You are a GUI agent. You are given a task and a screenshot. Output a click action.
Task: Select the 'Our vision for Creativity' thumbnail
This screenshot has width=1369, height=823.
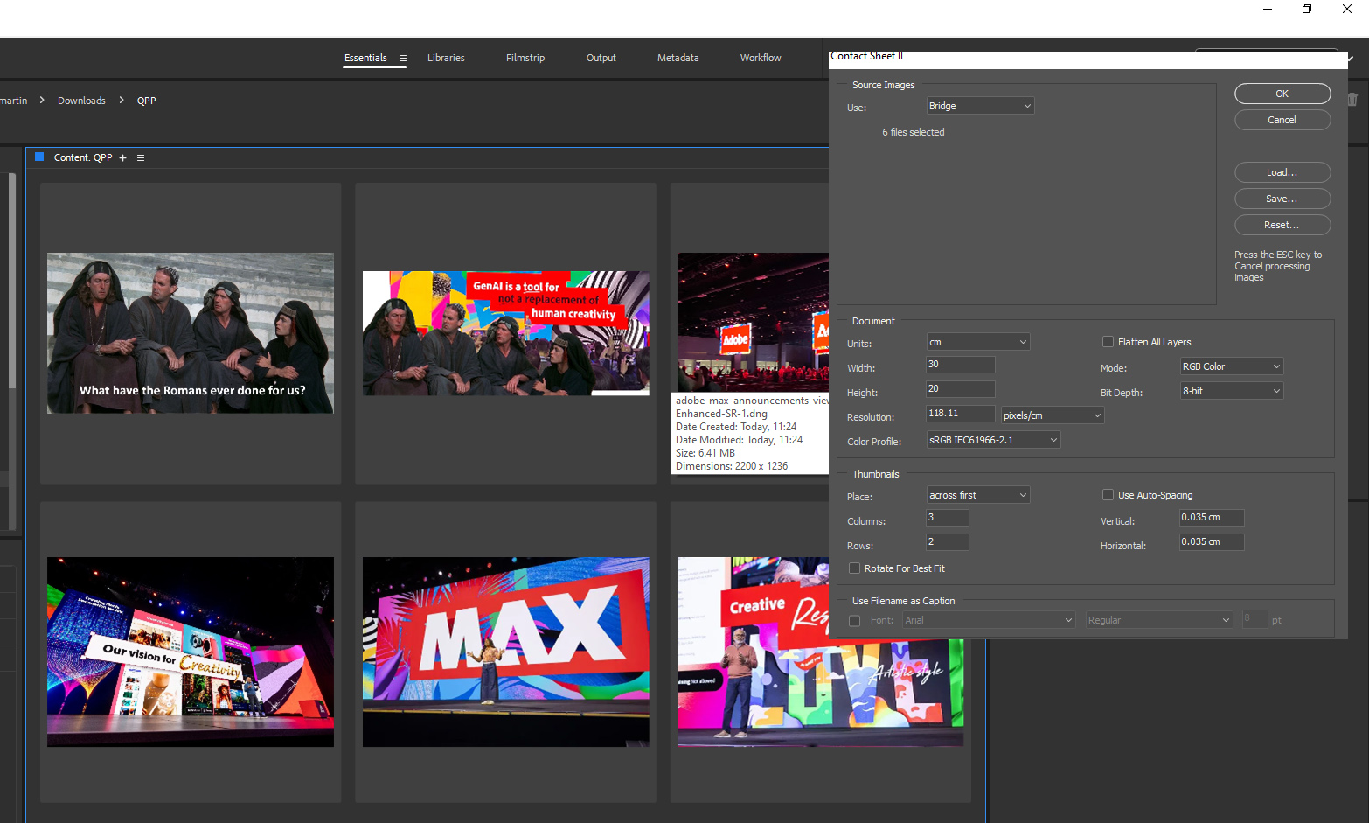click(191, 652)
